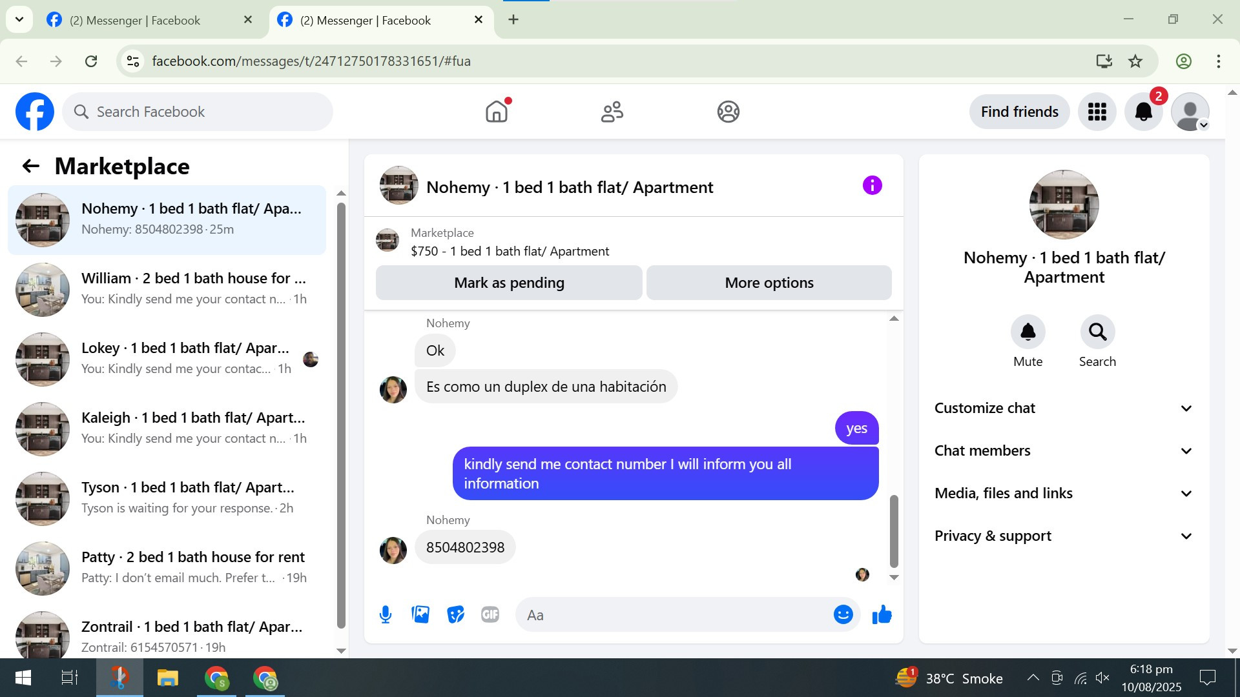Expand Privacy & support section
The height and width of the screenshot is (697, 1240).
point(1064,536)
